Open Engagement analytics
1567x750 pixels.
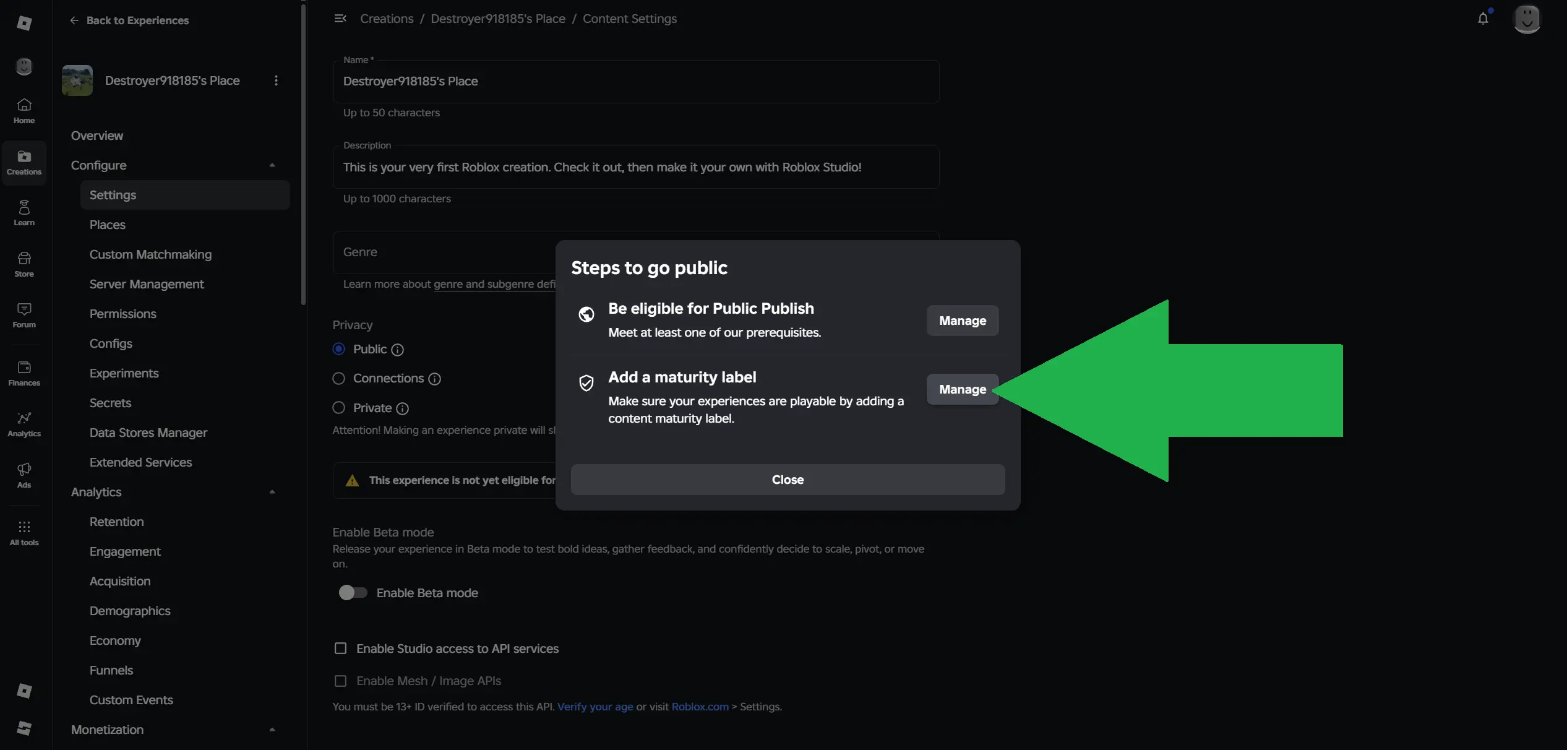click(x=125, y=551)
